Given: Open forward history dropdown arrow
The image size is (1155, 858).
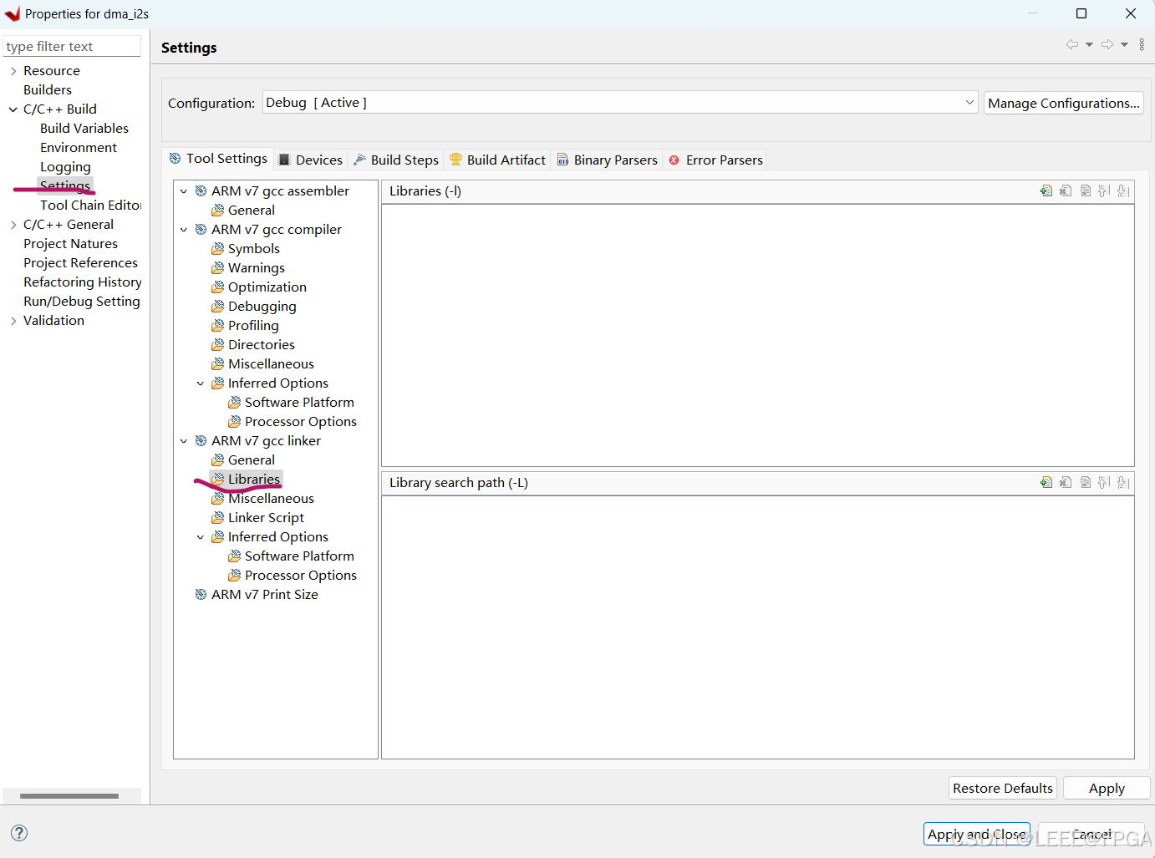Looking at the screenshot, I should click(1124, 44).
